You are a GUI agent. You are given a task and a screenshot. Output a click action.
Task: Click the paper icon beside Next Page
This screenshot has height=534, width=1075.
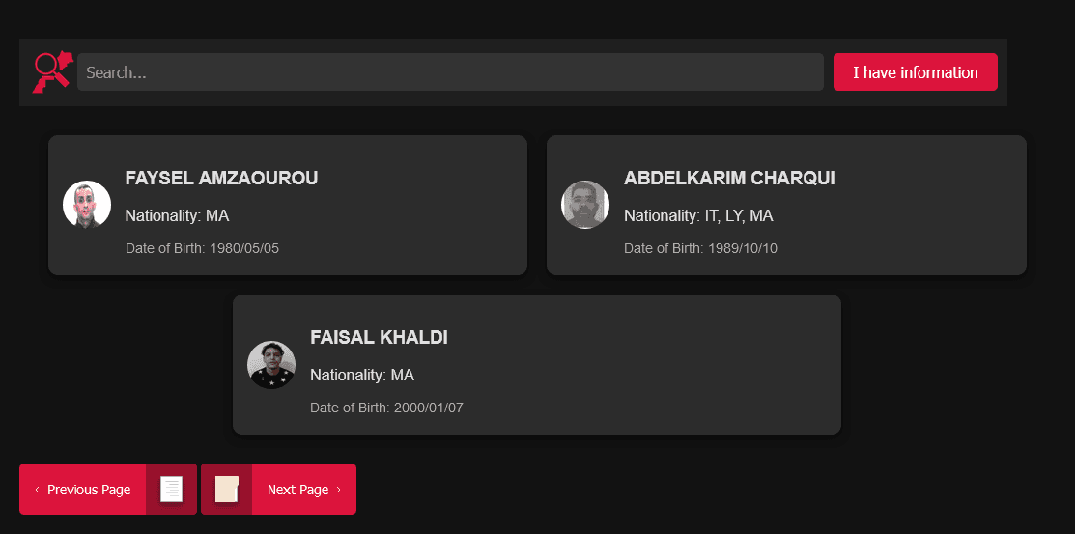coord(227,490)
